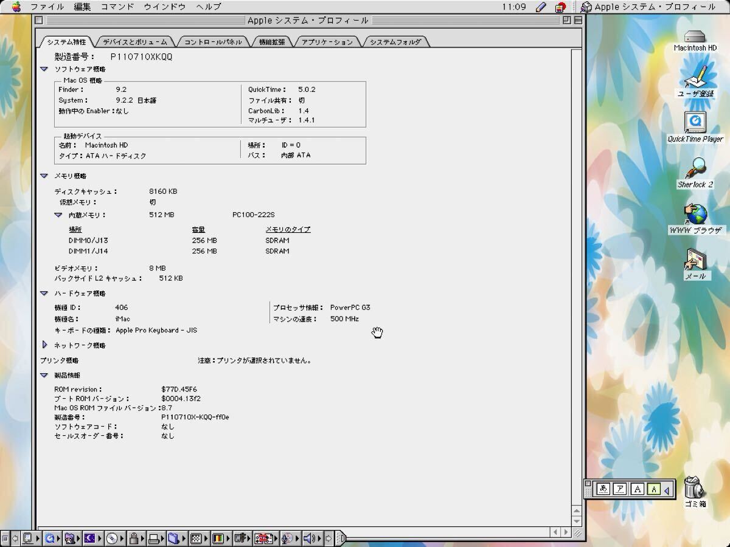Select the highlighted half-width A input mode
This screenshot has width=730, height=547.
653,489
